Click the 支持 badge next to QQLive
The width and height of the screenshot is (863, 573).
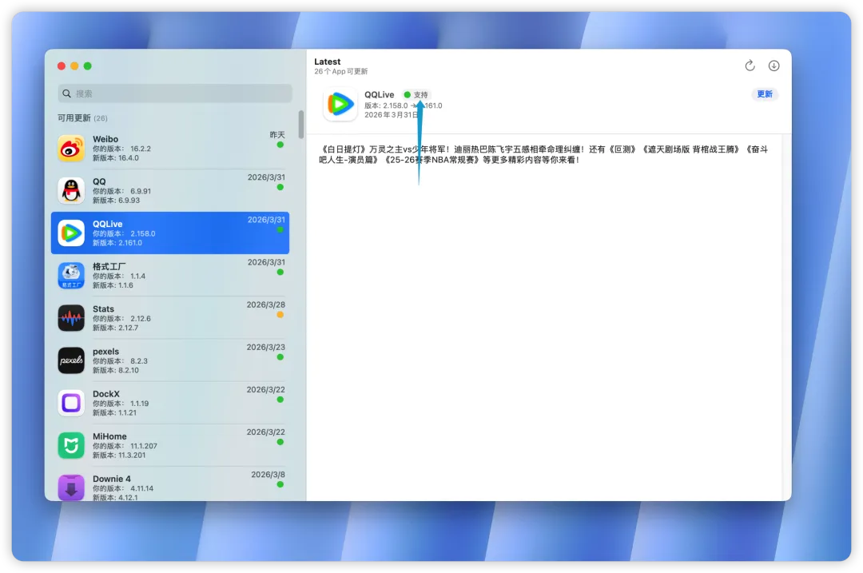tap(416, 94)
